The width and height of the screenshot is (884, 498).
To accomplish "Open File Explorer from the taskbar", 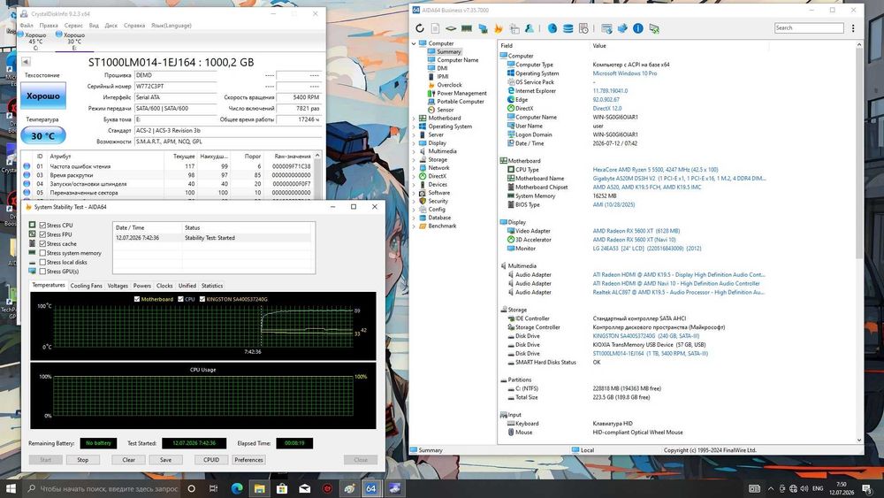I will [x=259, y=488].
